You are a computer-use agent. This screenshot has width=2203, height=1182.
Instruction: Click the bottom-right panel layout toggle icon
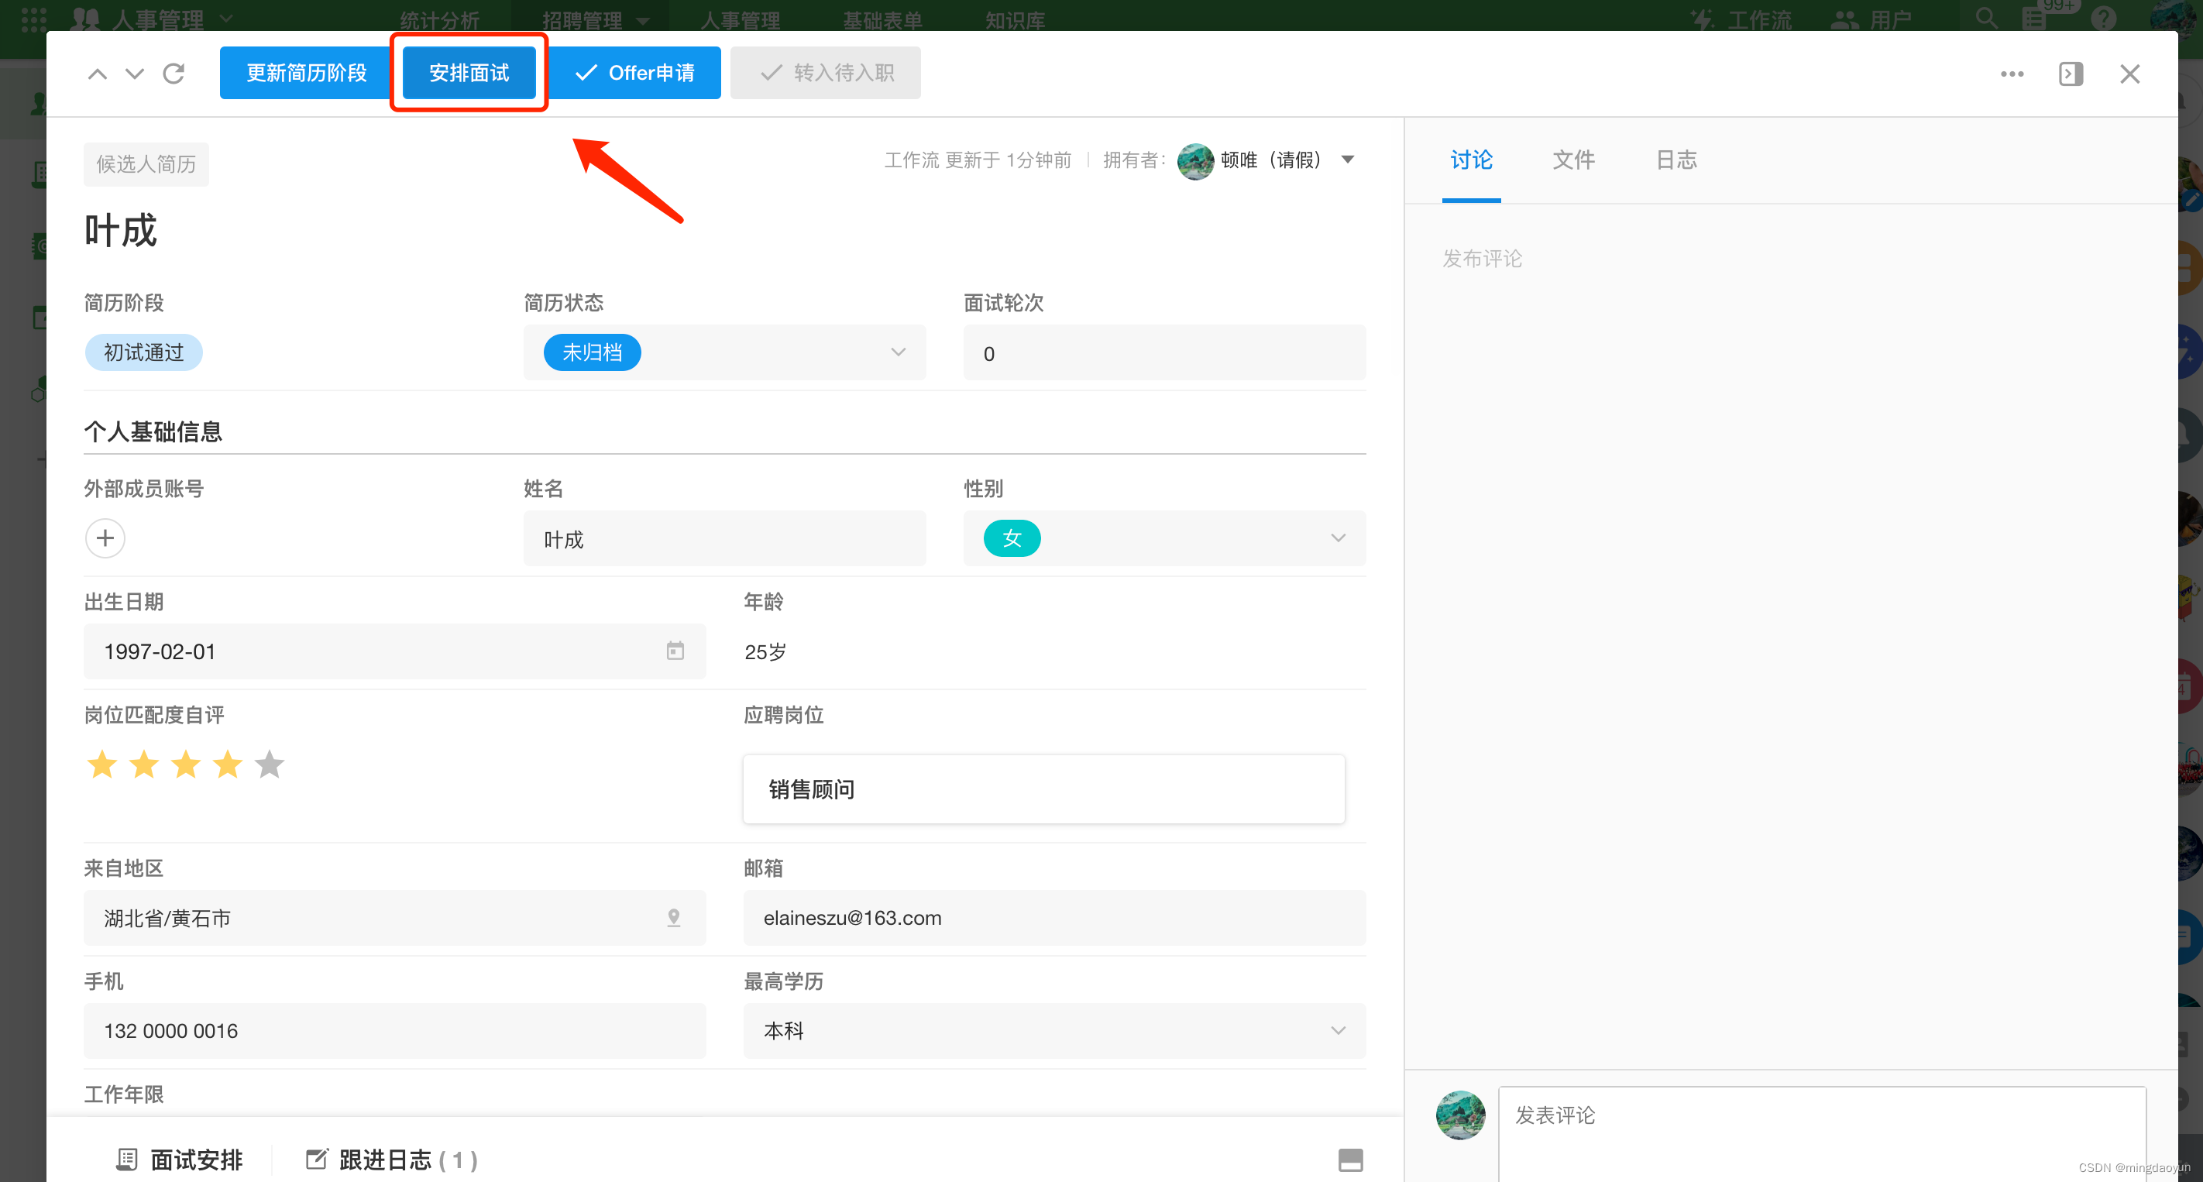pyautogui.click(x=1350, y=1160)
